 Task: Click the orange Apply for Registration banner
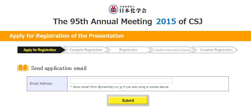[125, 36]
